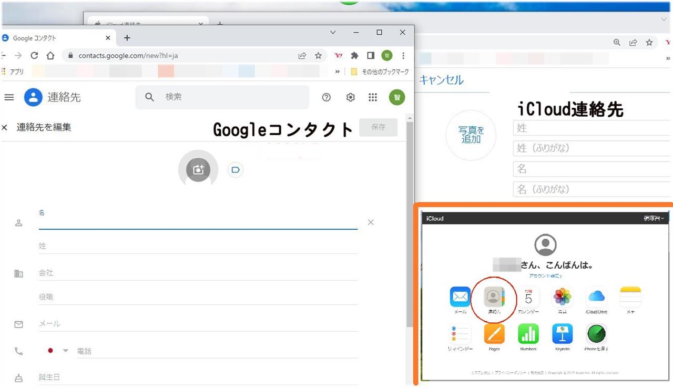673x388 pixels.
Task: Focus 名（ふりがな） field in iCloud contacts
Action: pyautogui.click(x=593, y=189)
